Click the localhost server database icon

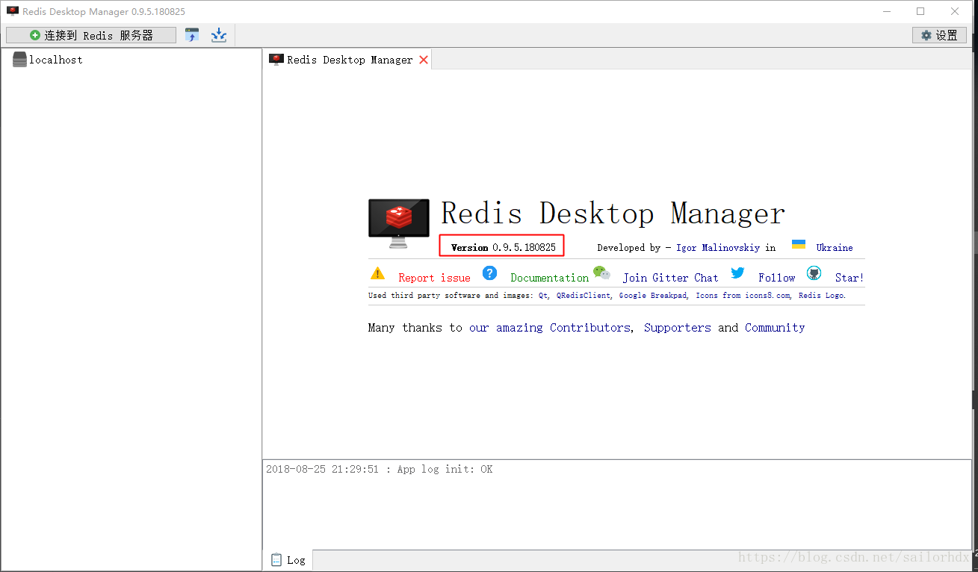click(19, 60)
